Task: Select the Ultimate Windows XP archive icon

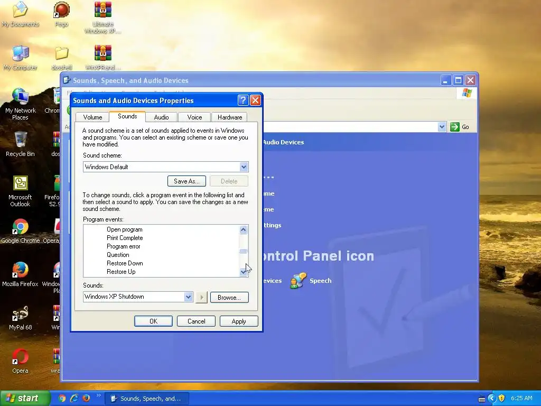Action: point(103,17)
